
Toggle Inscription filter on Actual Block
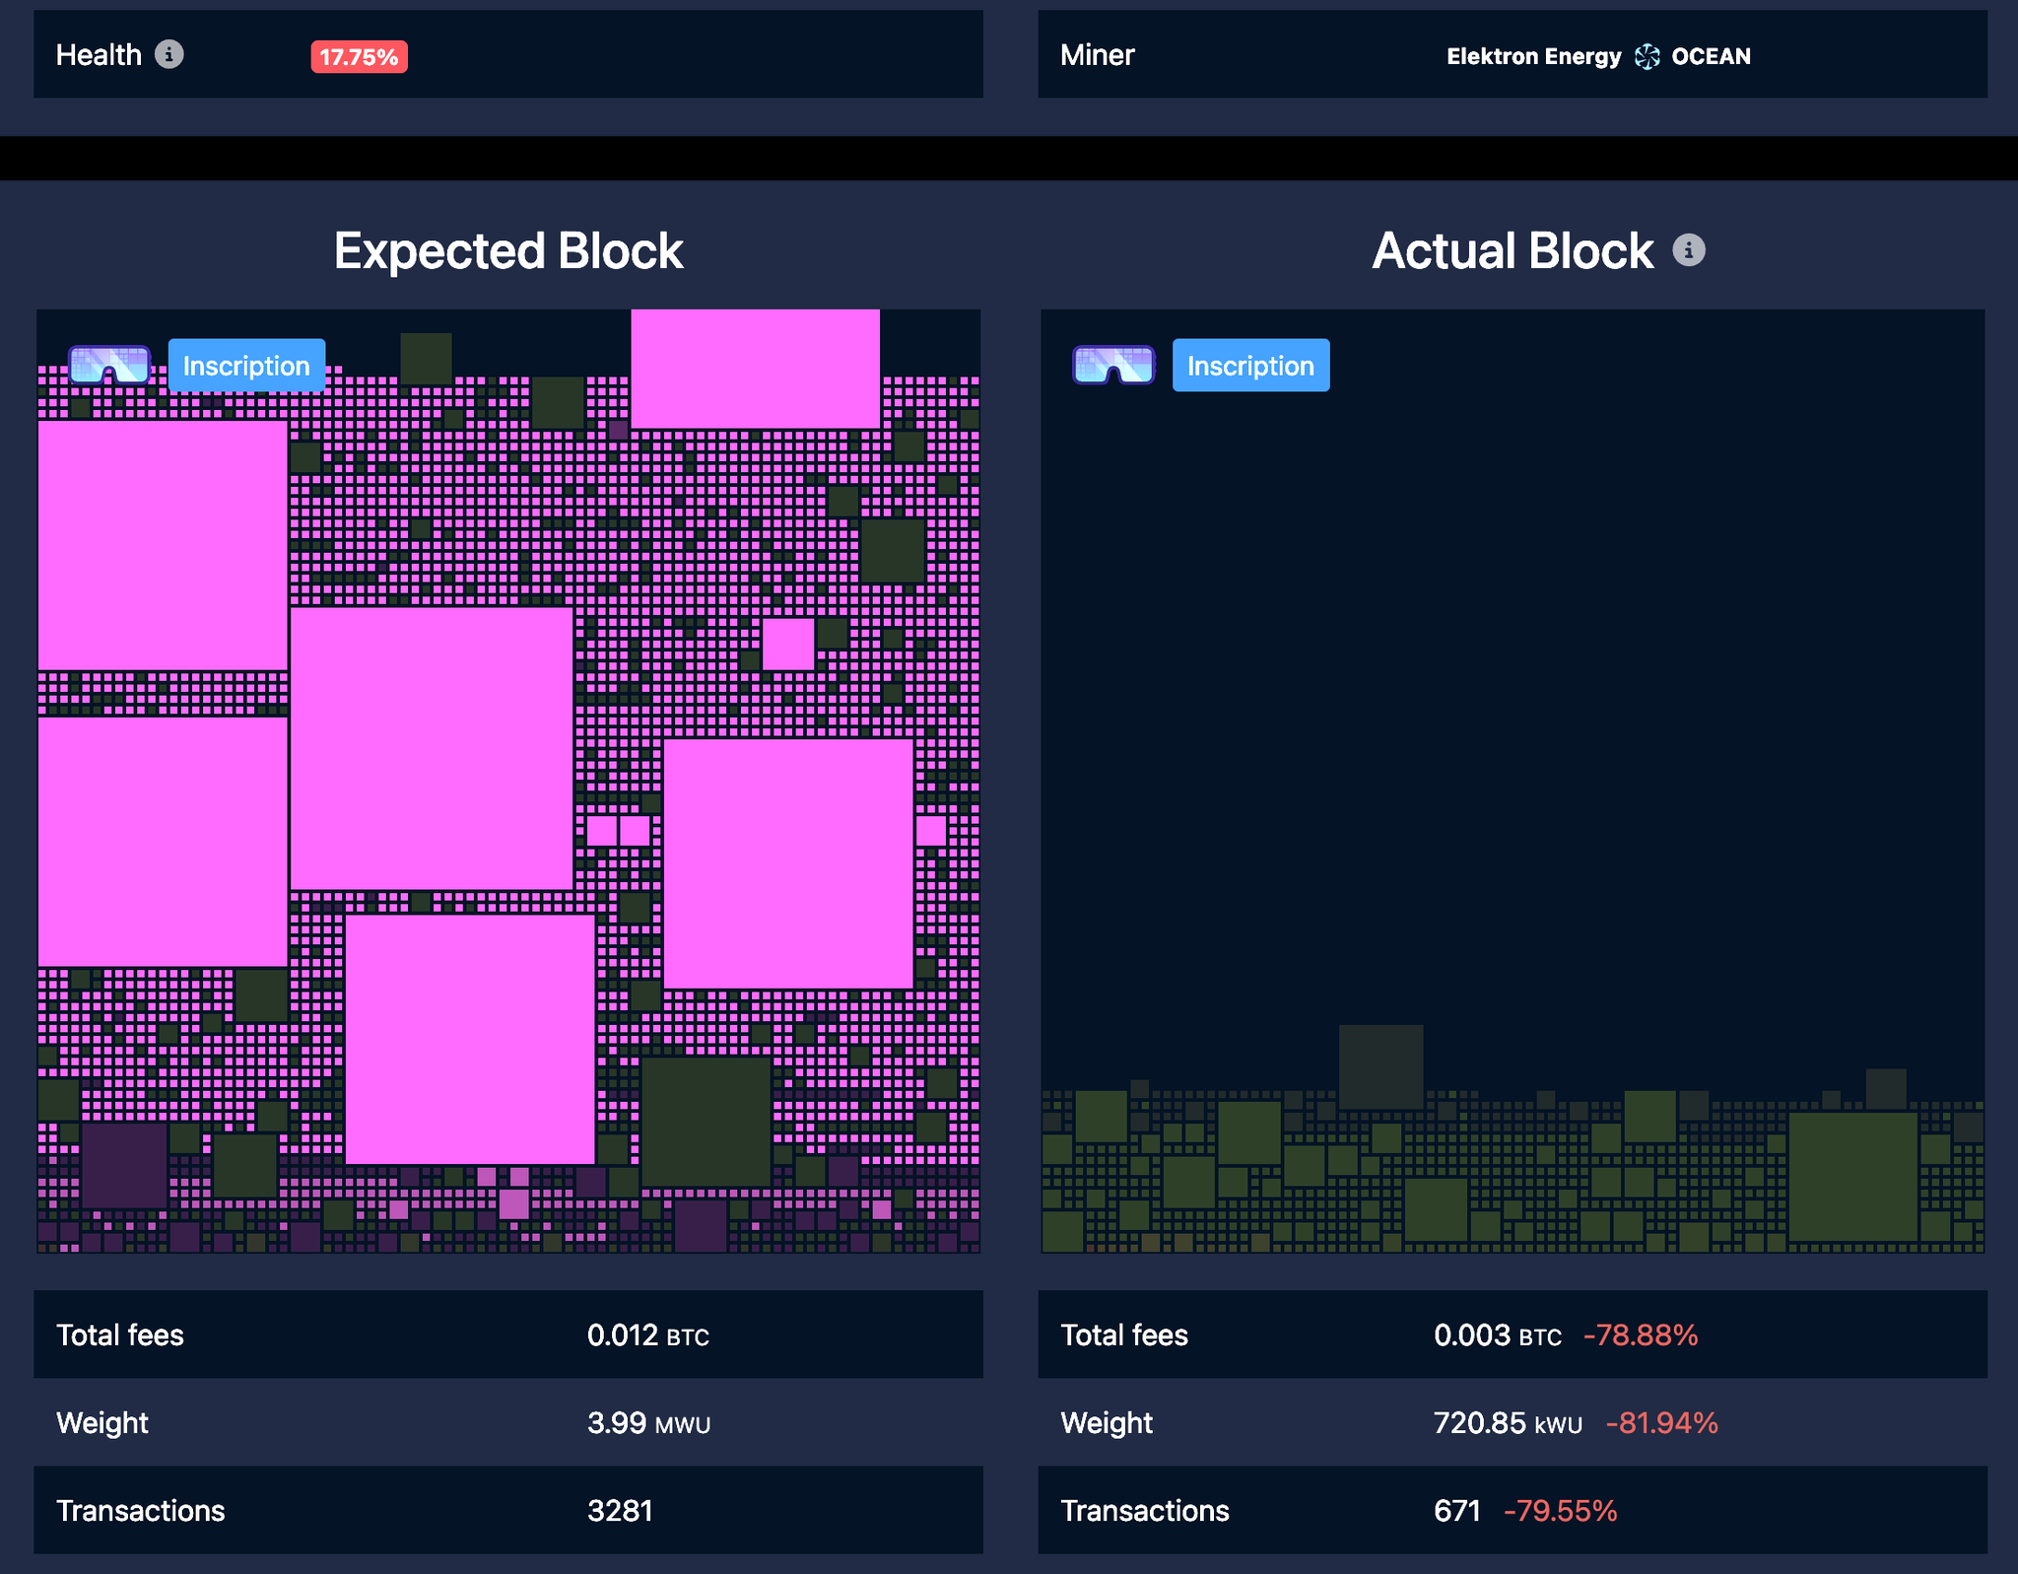tap(1250, 366)
